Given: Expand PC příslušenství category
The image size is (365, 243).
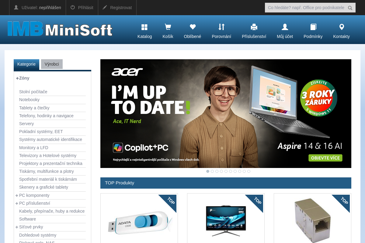Looking at the screenshot, I should click(x=17, y=203).
